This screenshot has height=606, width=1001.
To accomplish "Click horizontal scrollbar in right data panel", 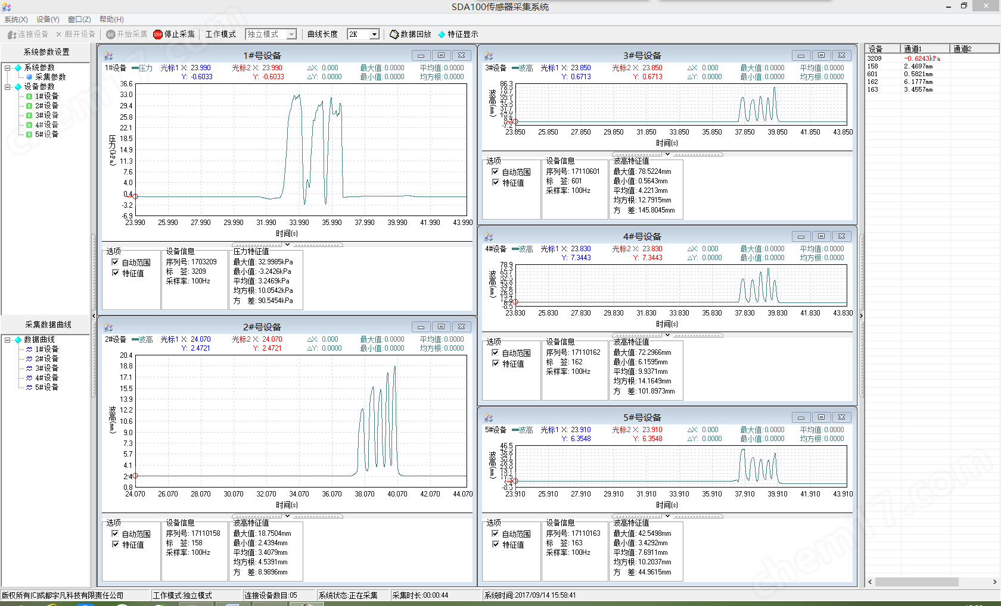I will (916, 582).
